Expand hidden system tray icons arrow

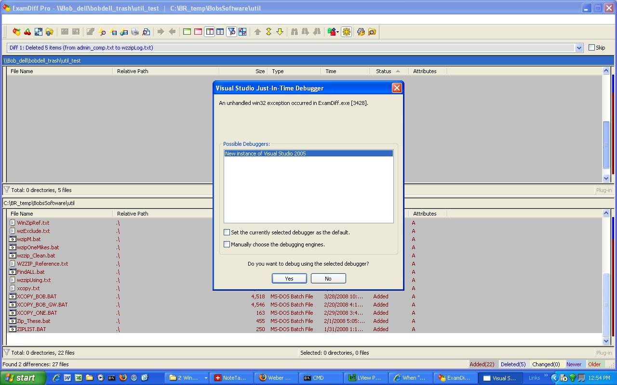pyautogui.click(x=554, y=378)
